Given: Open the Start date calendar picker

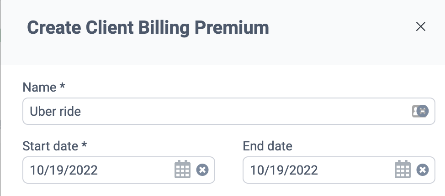Looking at the screenshot, I should click(182, 170).
